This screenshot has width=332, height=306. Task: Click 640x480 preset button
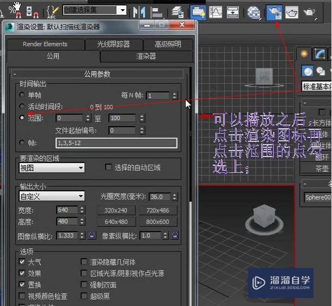click(116, 222)
